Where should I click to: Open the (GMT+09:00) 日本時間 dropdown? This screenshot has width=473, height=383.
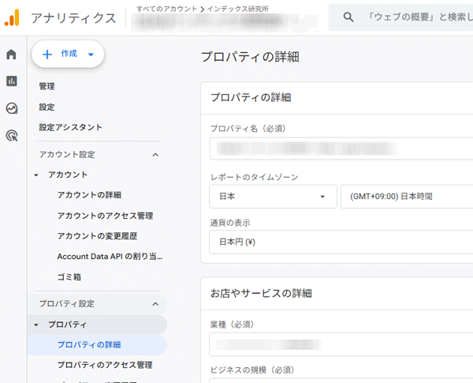406,197
